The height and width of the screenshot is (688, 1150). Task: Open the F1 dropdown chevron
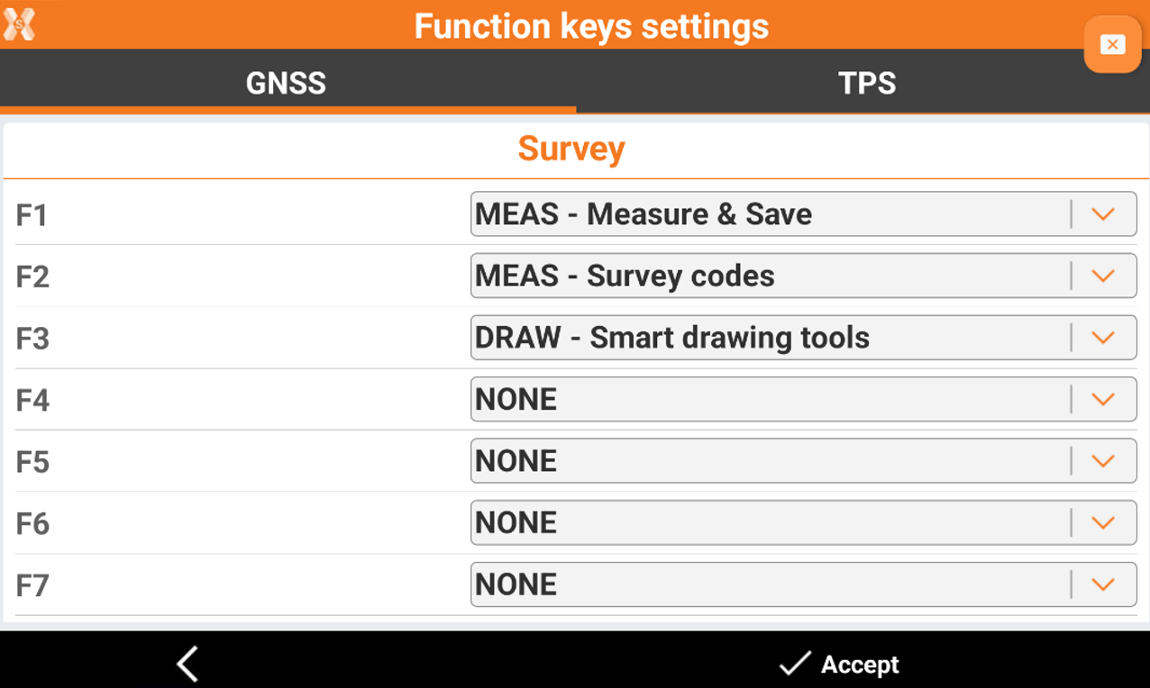click(1102, 213)
